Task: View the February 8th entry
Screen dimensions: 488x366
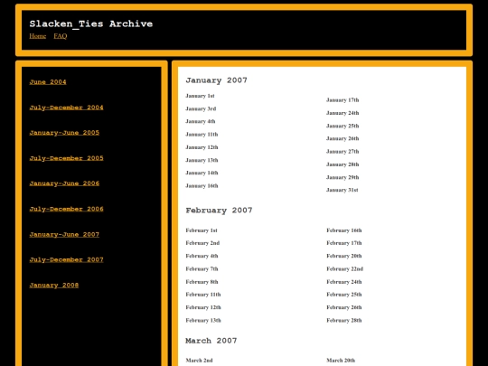Action: pos(202,282)
